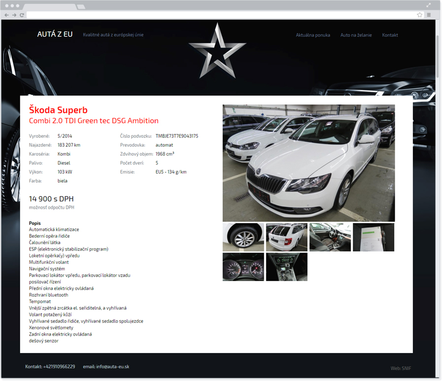The width and height of the screenshot is (443, 384).
Task: Open the document photo thumbnail
Action: point(373,237)
